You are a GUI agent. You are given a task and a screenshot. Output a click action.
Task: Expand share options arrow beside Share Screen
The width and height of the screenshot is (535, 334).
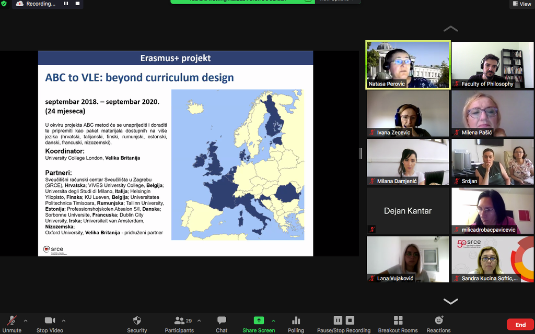(273, 320)
